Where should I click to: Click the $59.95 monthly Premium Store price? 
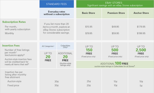(115, 33)
